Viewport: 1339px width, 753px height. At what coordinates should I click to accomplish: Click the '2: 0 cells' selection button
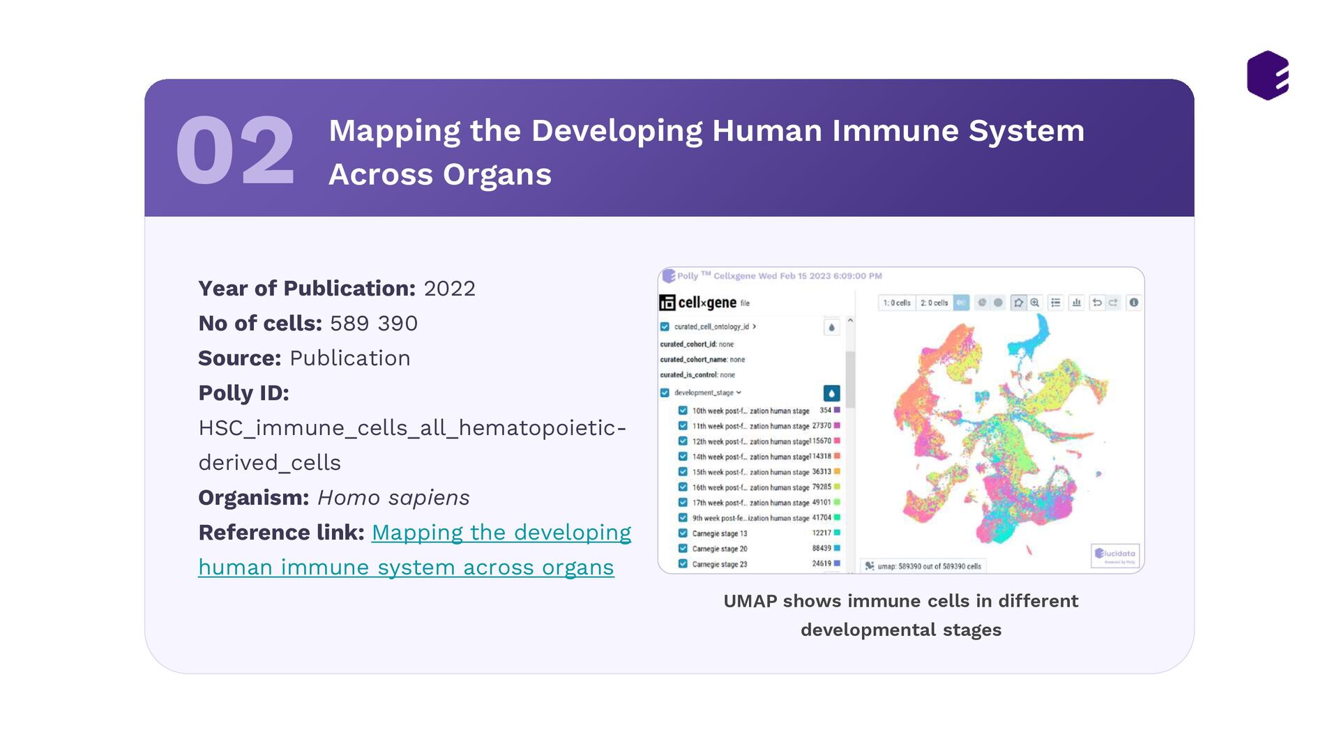(x=934, y=303)
